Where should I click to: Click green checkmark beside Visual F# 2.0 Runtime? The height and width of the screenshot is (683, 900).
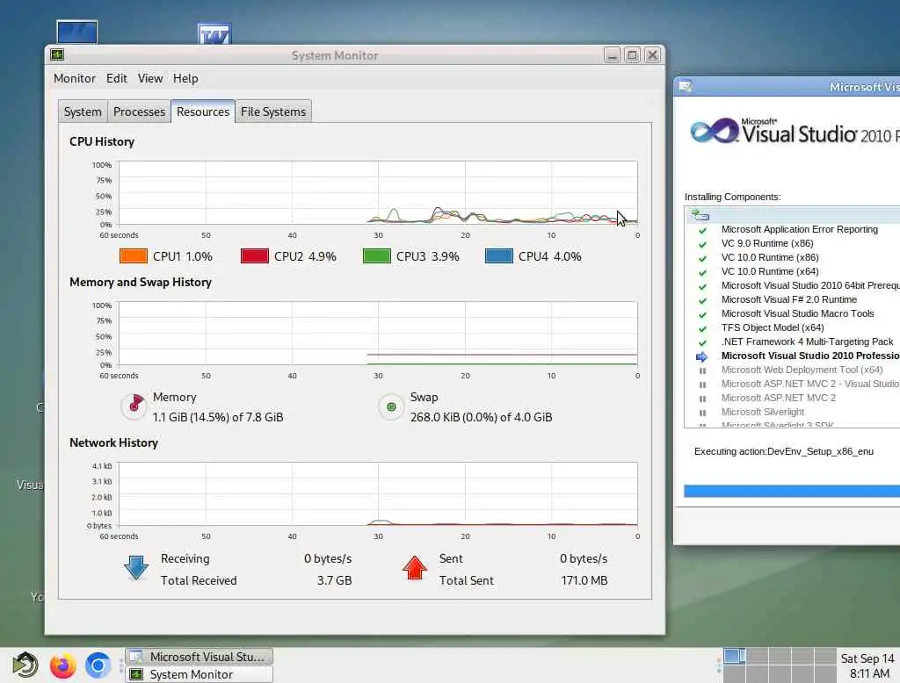point(702,300)
